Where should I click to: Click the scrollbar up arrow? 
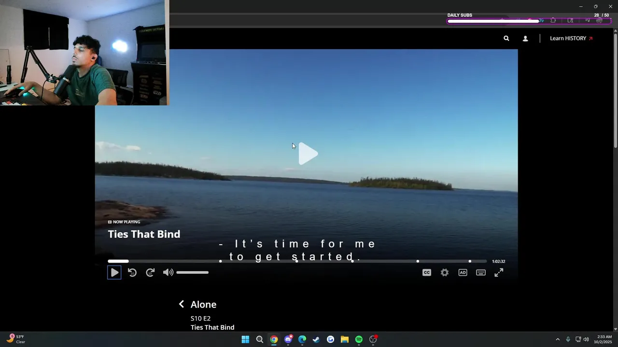615,30
